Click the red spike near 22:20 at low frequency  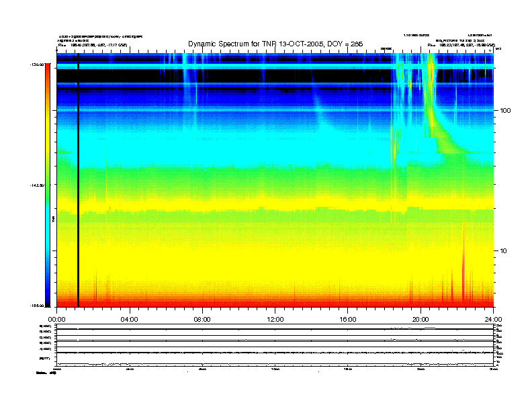tap(463, 265)
